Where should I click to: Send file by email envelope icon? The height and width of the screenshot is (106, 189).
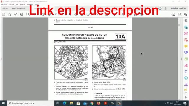pyautogui.click(x=179, y=14)
